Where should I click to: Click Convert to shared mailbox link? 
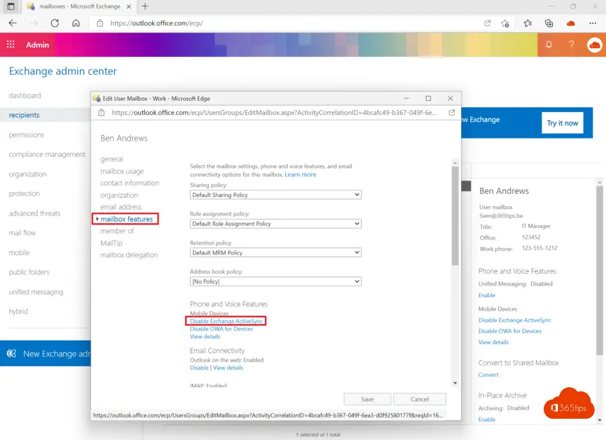click(488, 375)
